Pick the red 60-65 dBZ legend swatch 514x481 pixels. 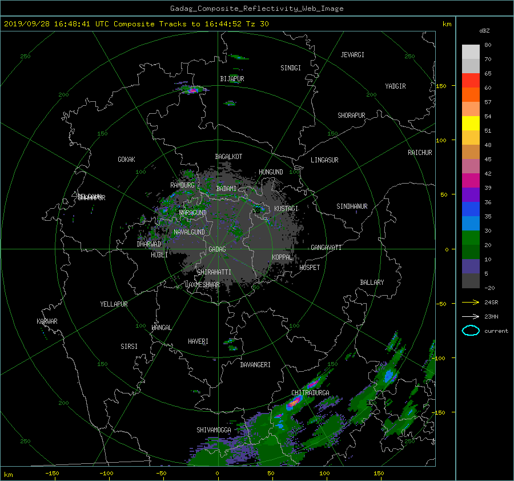(x=471, y=81)
